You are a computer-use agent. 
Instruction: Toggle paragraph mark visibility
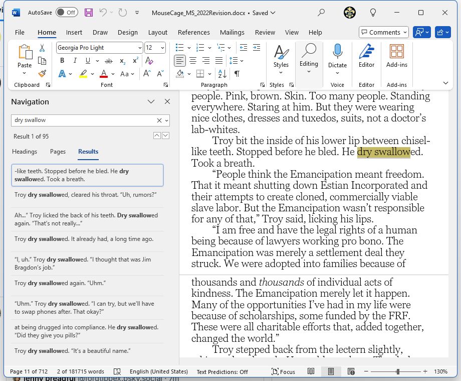pos(236,73)
